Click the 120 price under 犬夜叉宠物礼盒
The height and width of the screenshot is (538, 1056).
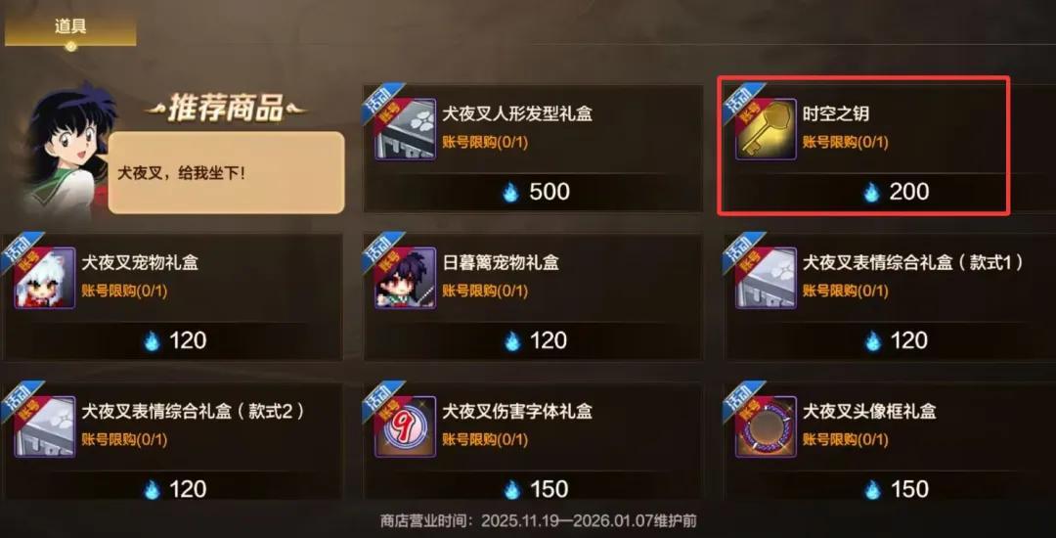(175, 340)
